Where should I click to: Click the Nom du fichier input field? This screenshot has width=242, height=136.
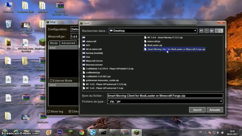coord(165,96)
